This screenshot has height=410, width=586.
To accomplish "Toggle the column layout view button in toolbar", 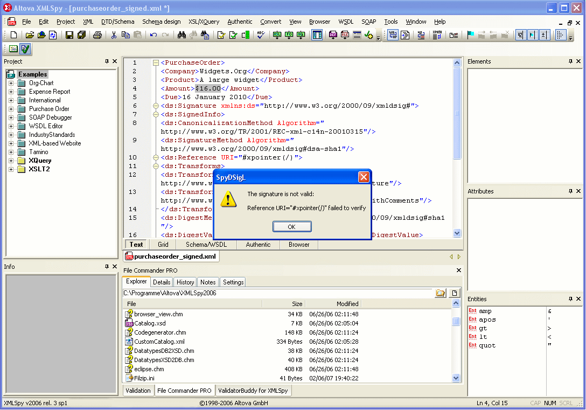I will (x=317, y=35).
